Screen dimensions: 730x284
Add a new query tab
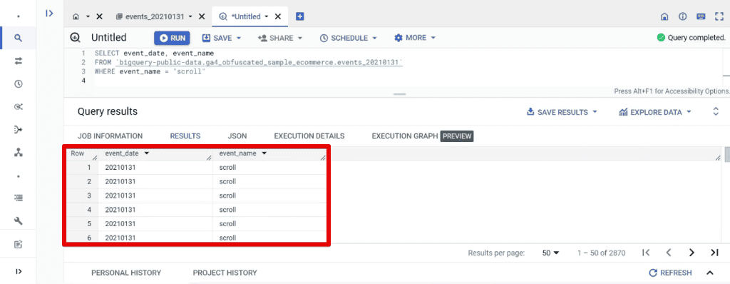300,17
